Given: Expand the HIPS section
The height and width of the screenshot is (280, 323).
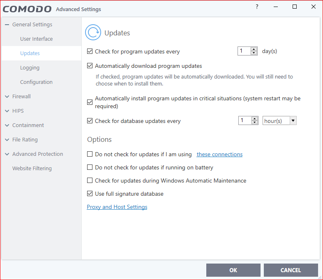Looking at the screenshot, I should (x=7, y=111).
